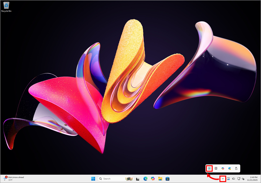
Task: Click the rightmost settings sync tray icon
Action: click(x=243, y=178)
